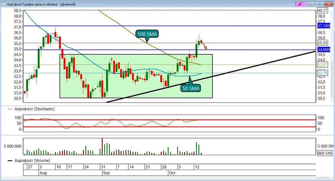Maximize the Аэрофлот chart window

click(319, 4)
